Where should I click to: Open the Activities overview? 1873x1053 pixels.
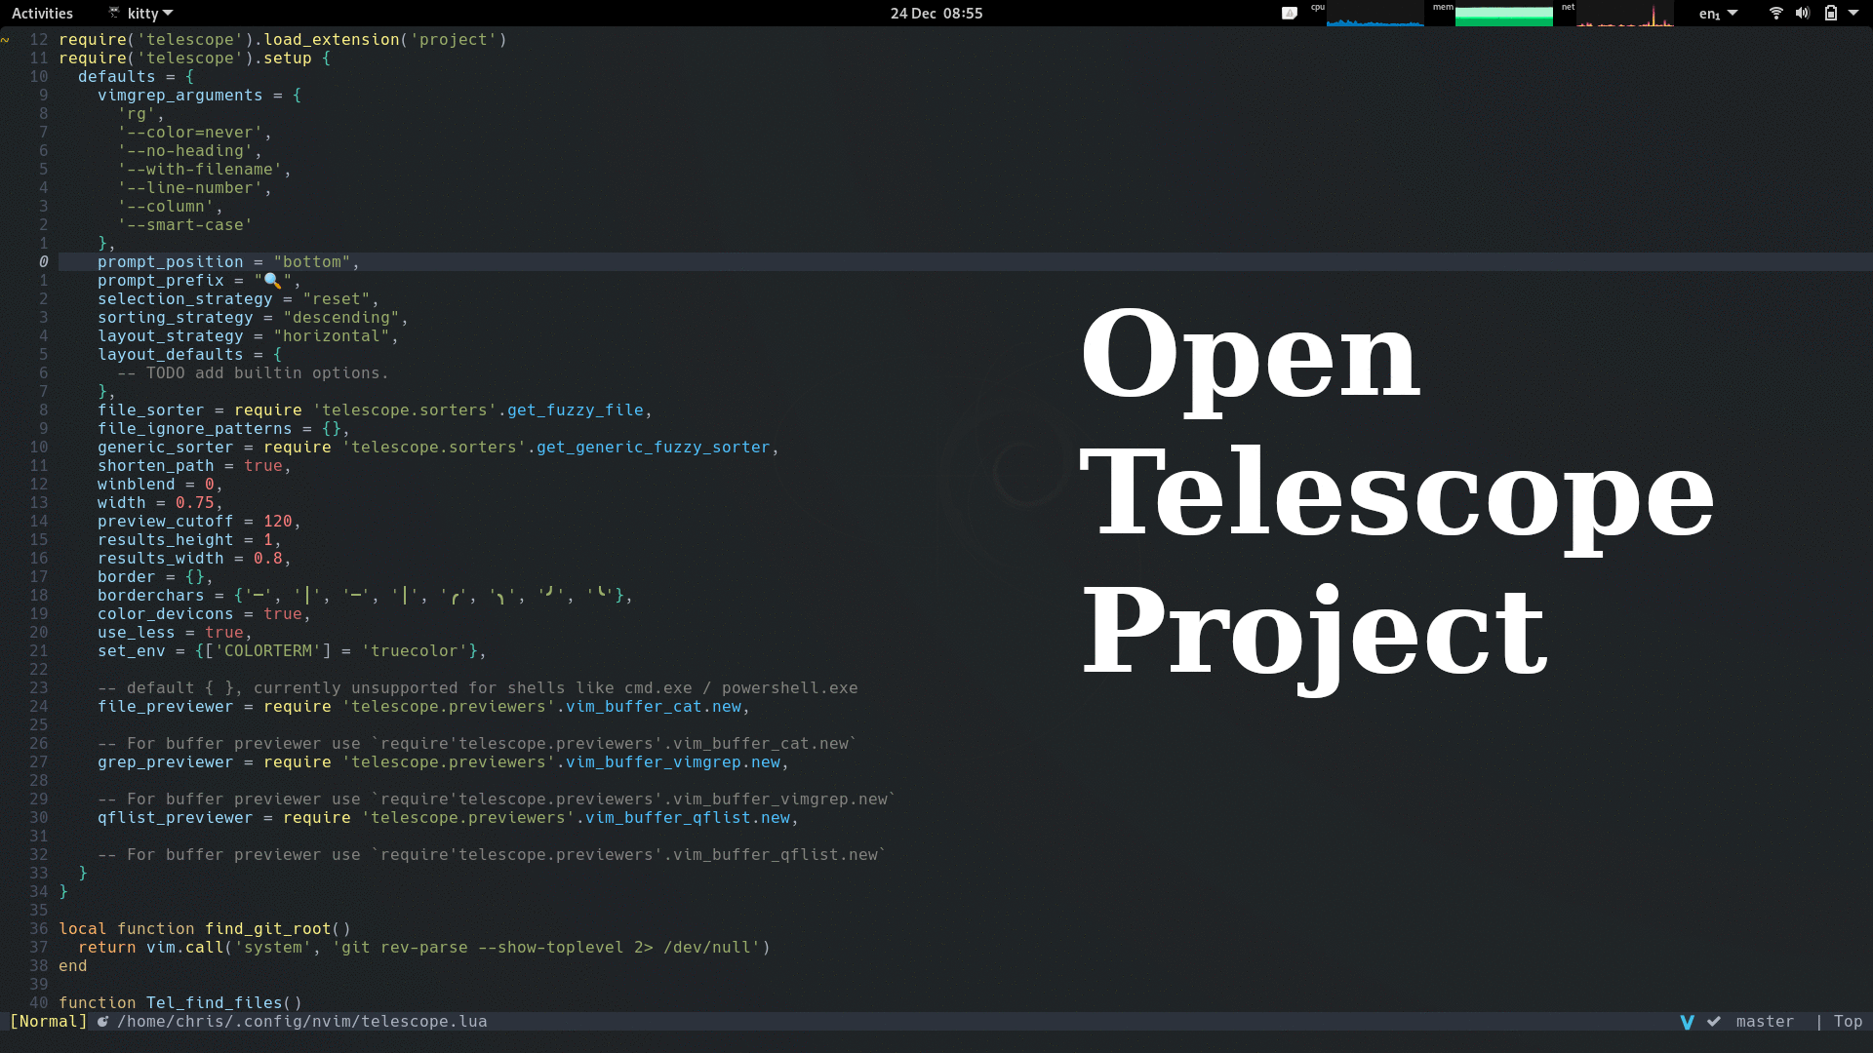pos(42,13)
